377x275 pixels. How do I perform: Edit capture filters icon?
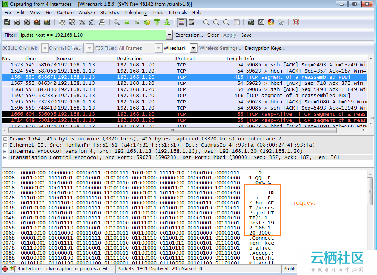(251, 23)
